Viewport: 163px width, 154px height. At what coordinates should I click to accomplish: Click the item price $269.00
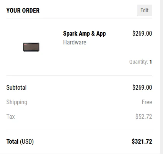click(142, 33)
